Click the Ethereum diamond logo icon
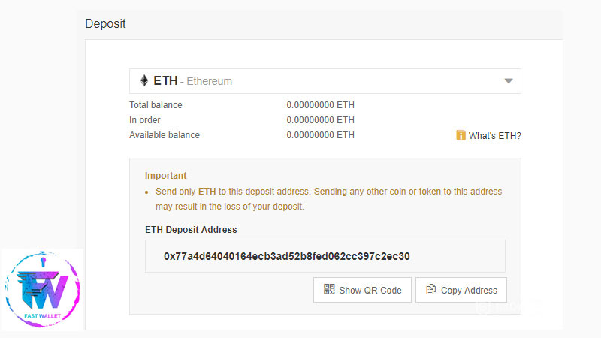The height and width of the screenshot is (338, 601). (x=144, y=80)
